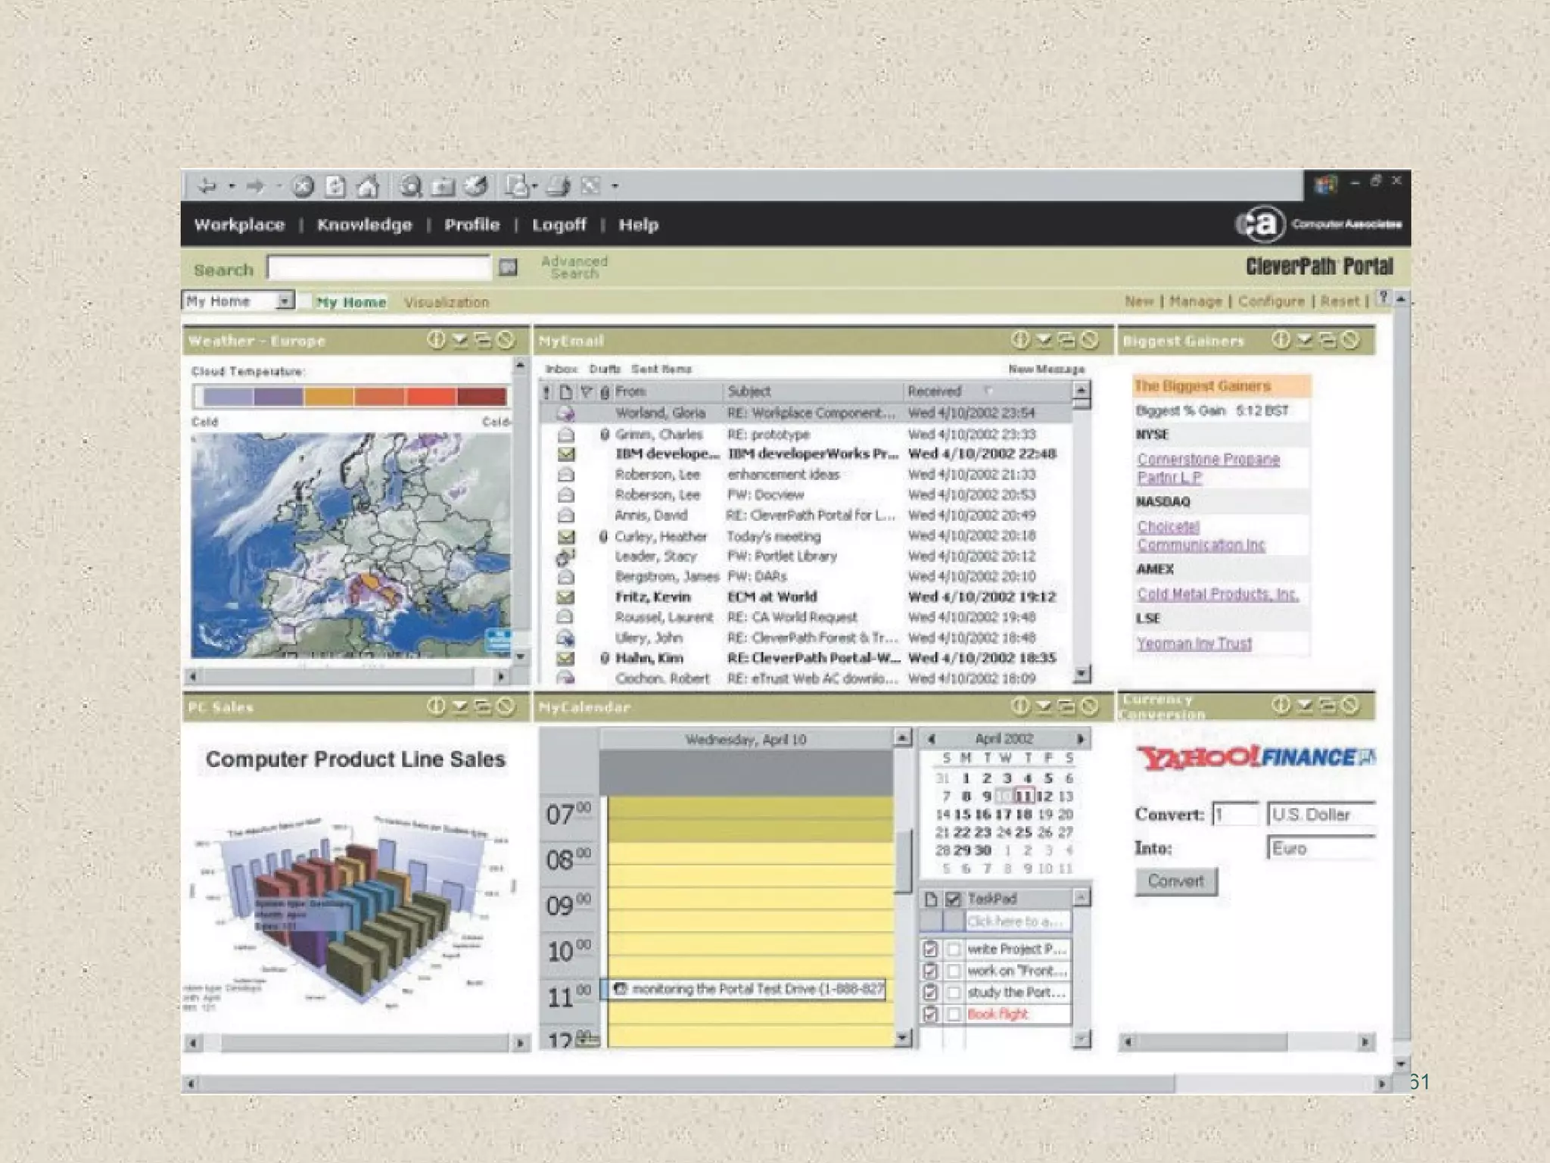Open the Cornerstone Propane Partnr L.P link
Screen dimensions: 1550x1163
pyautogui.click(x=1208, y=468)
